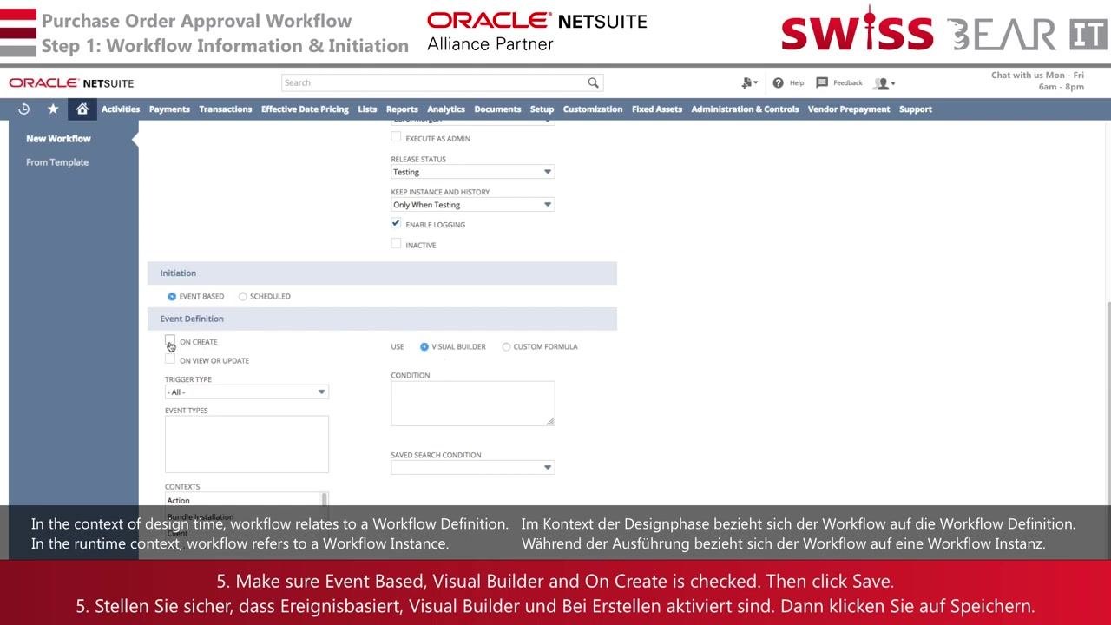Open the Support menu
1111x625 pixels.
coord(916,109)
